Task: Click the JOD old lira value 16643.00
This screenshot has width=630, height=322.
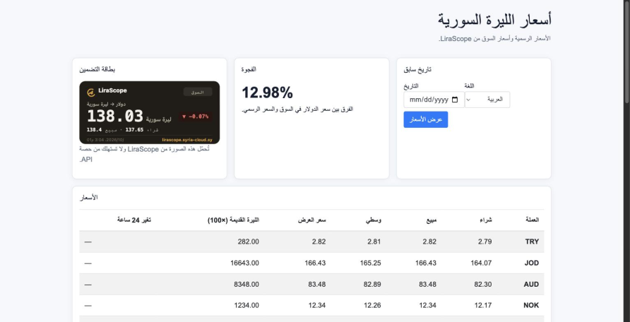Action: 244,263
